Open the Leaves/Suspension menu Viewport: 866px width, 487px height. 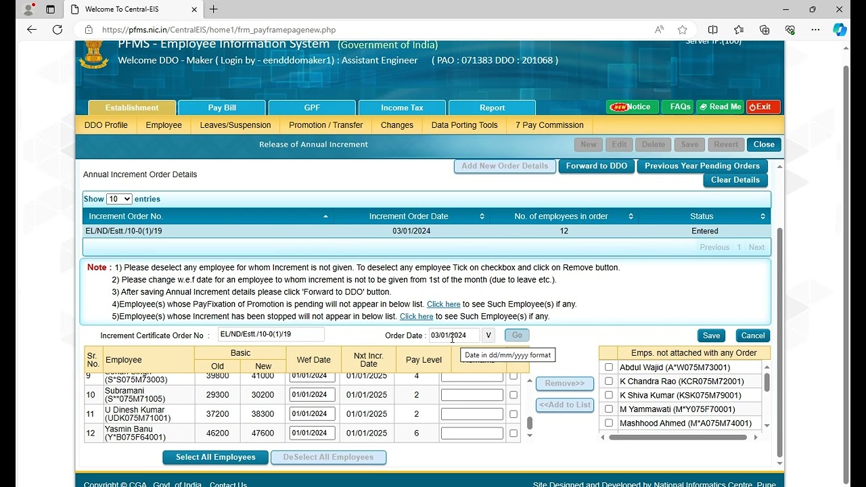[235, 125]
